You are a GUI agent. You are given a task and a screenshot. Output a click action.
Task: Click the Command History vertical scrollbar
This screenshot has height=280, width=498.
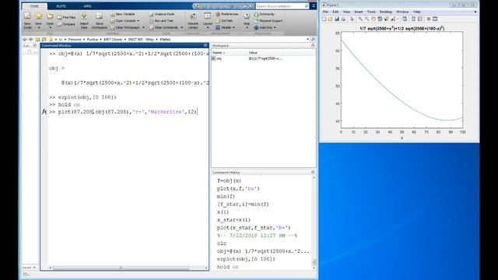314,262
